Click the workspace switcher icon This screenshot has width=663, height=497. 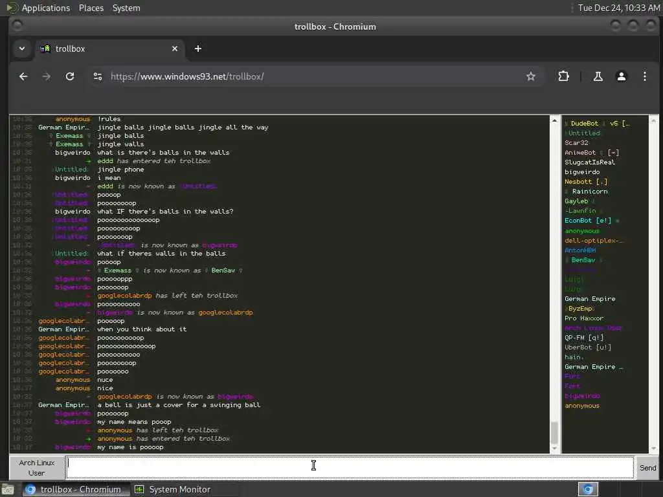pos(588,489)
